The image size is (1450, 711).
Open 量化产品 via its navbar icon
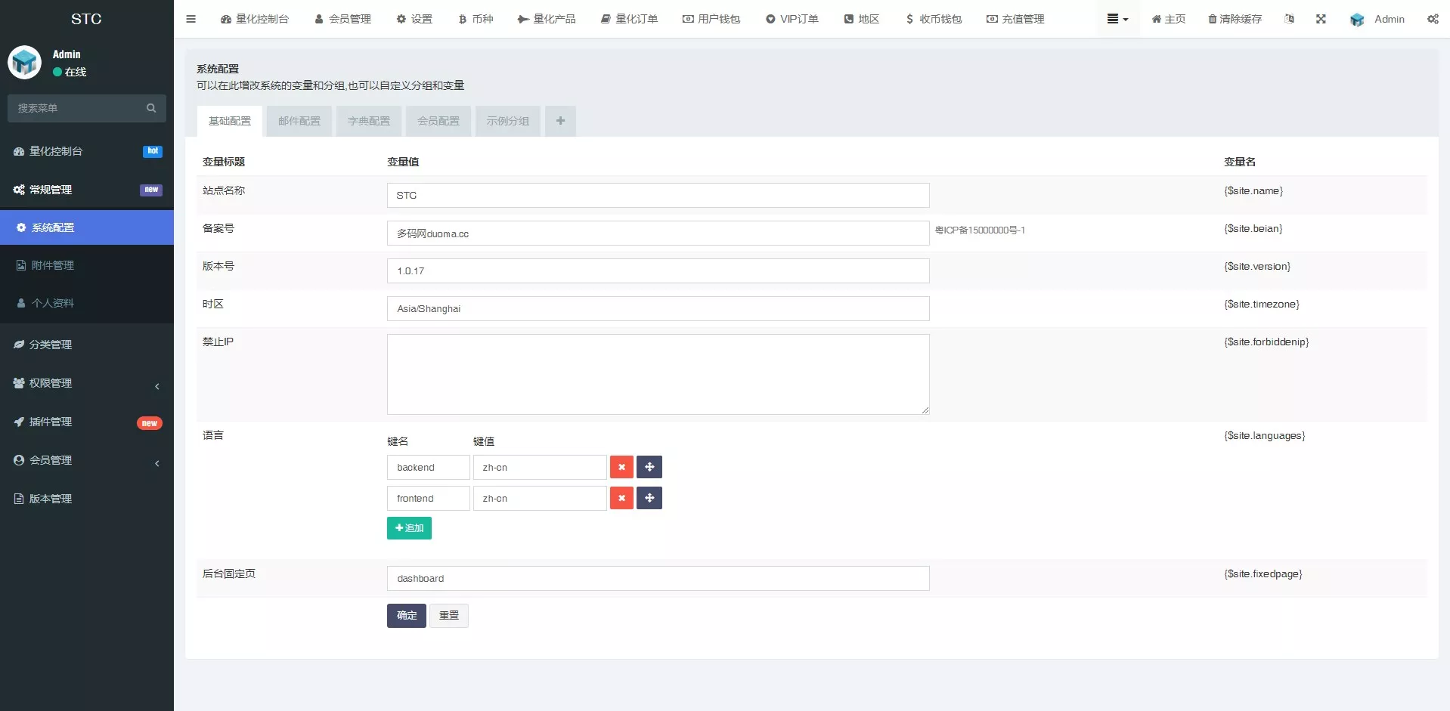(x=546, y=19)
